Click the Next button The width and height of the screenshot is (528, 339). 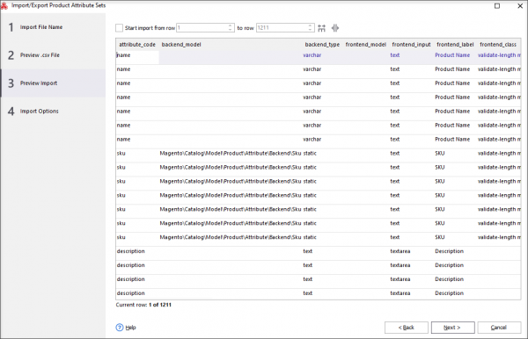(453, 328)
